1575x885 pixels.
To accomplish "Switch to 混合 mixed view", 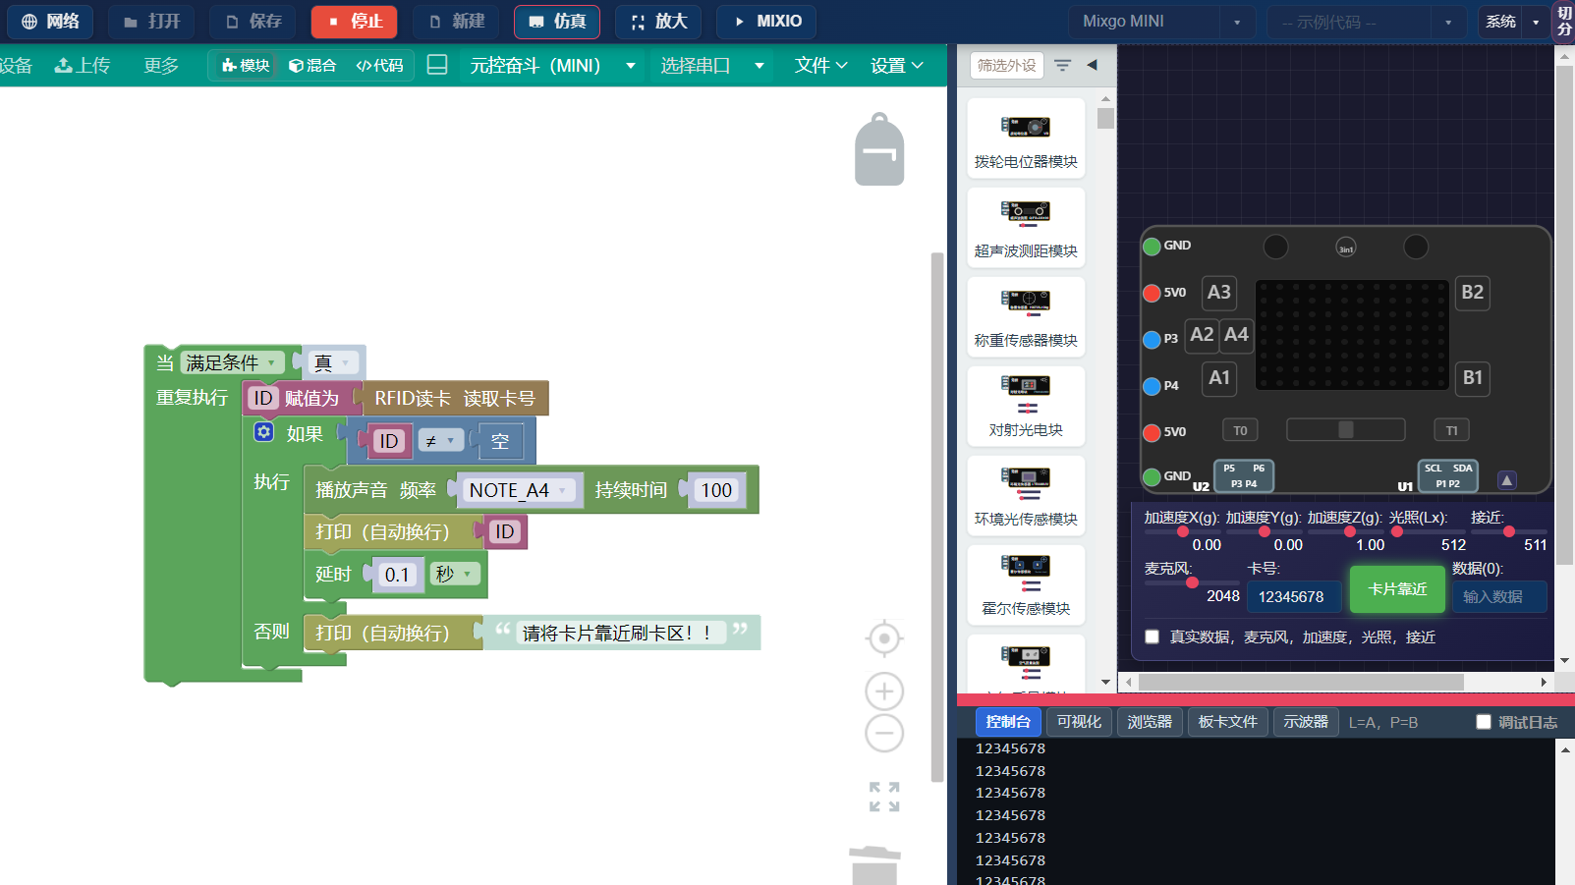I will (x=312, y=65).
